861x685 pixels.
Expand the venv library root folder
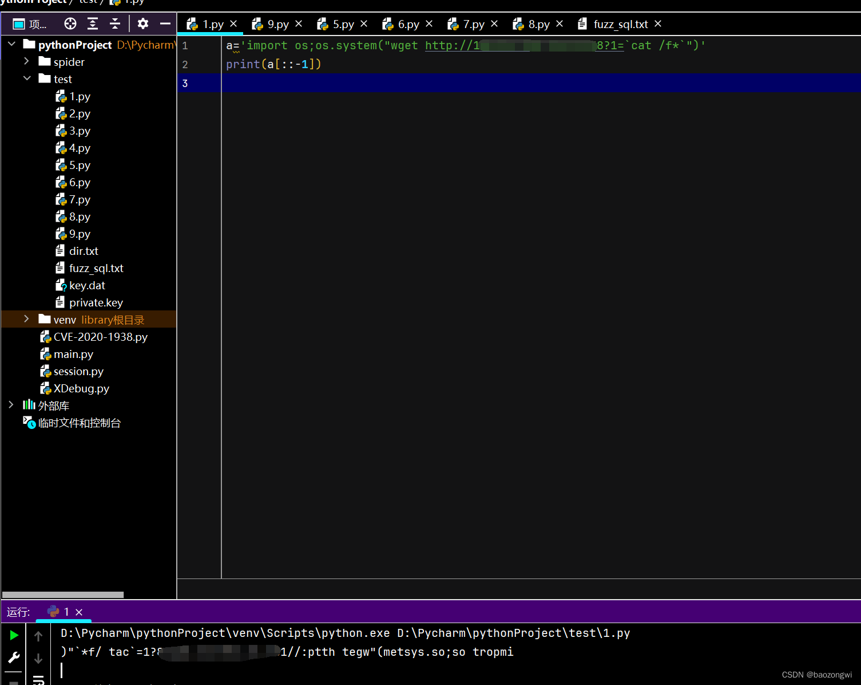click(26, 318)
